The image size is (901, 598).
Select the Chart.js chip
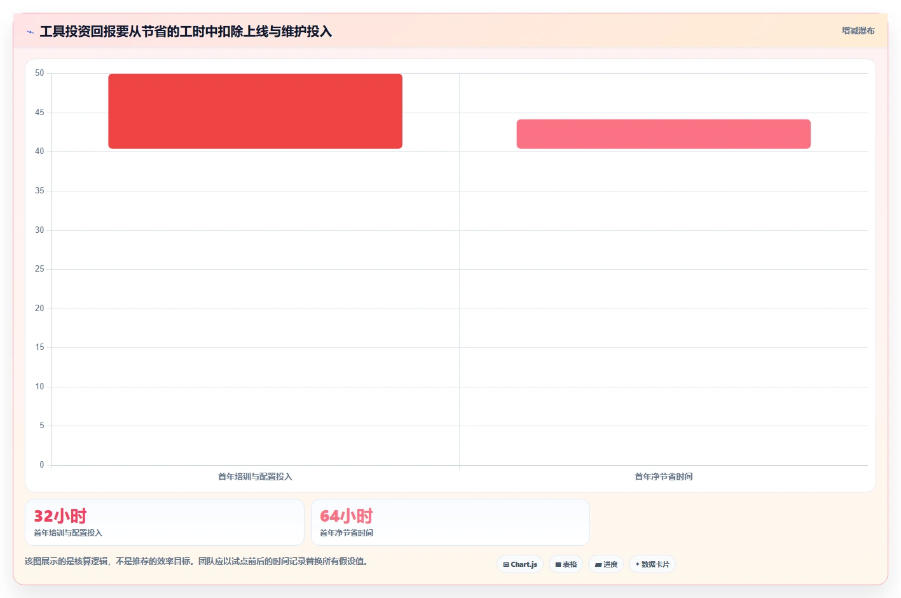click(520, 564)
